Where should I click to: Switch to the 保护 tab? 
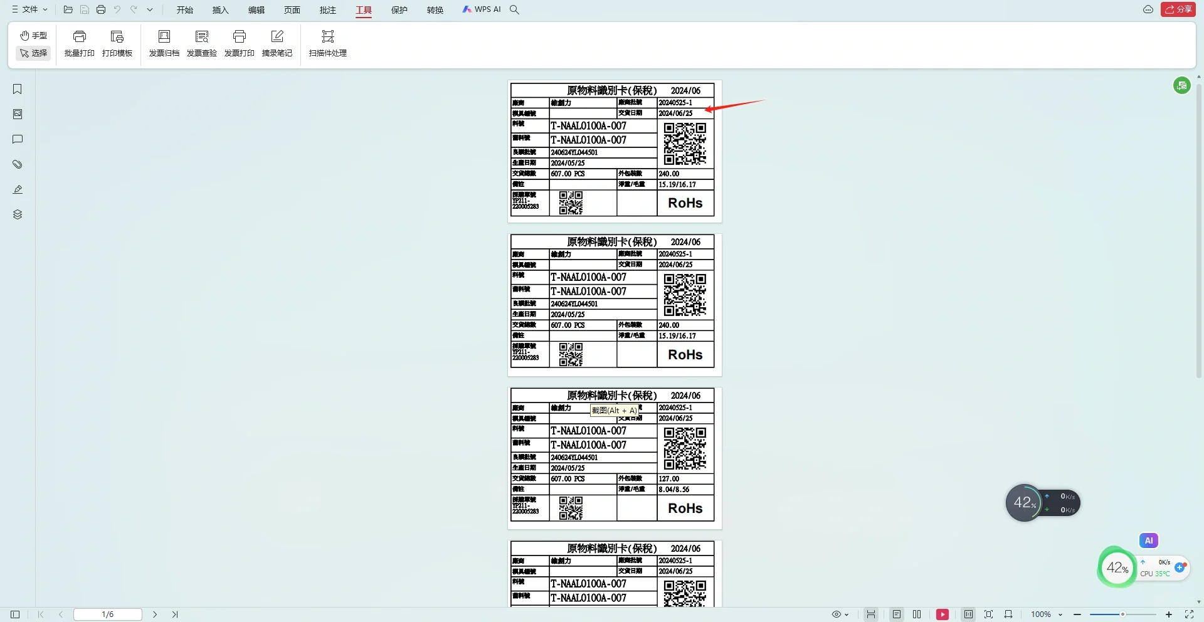click(399, 10)
